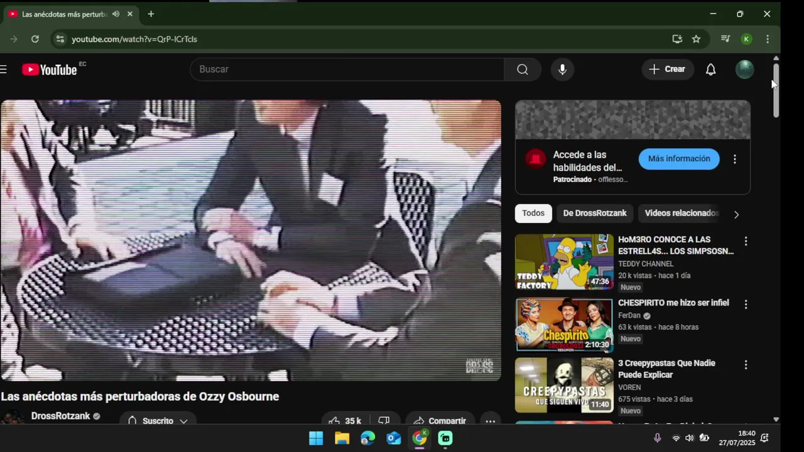The height and width of the screenshot is (452, 804).
Task: Click the page vertical scrollbar thumb
Action: coord(776,90)
